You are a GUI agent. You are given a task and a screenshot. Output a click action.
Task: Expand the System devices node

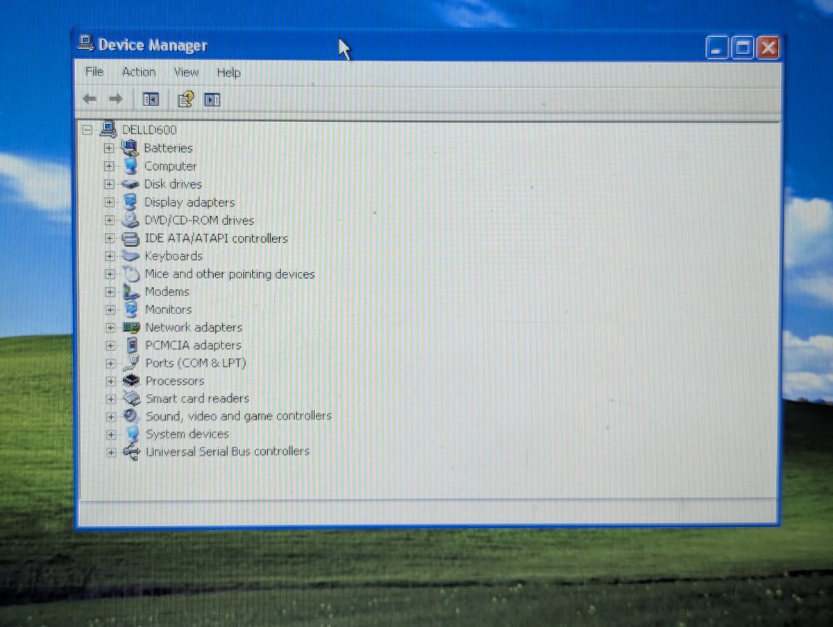(x=110, y=434)
